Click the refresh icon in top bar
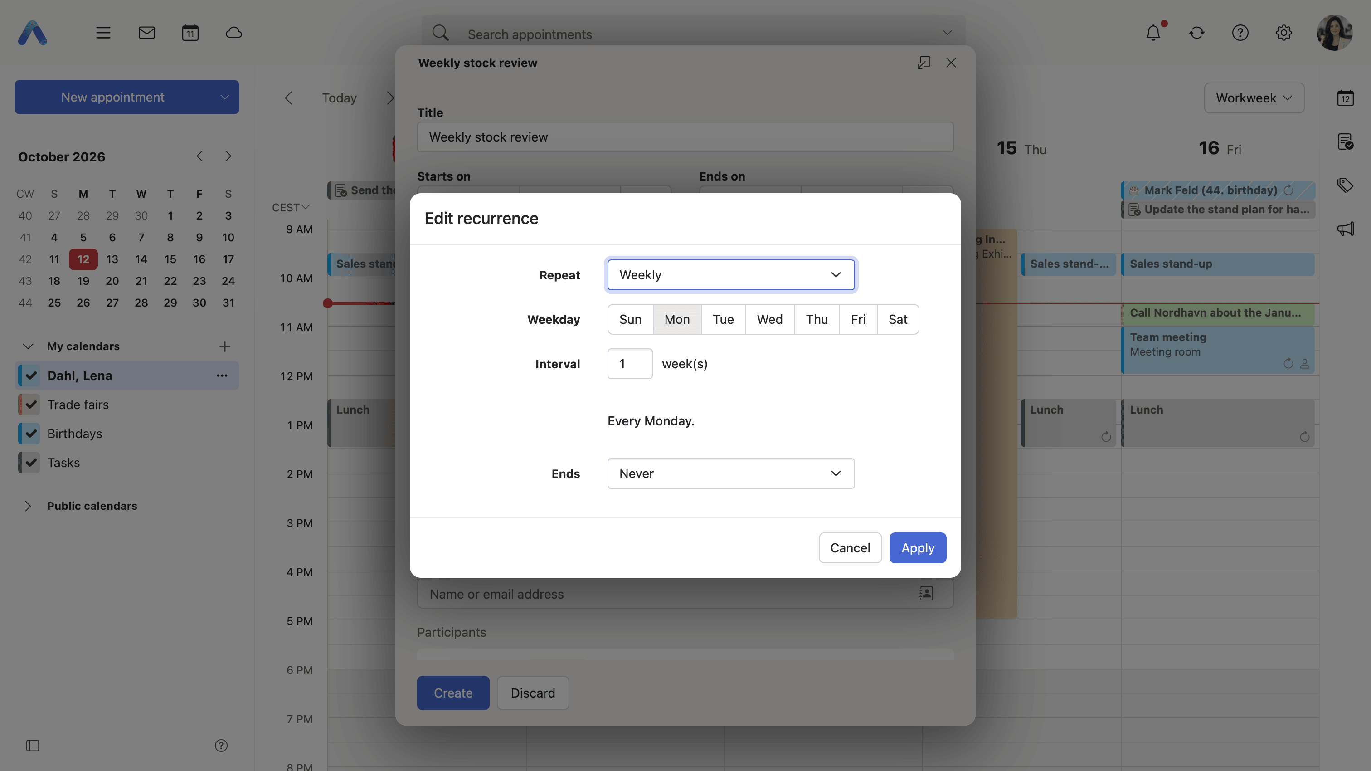This screenshot has width=1371, height=771. tap(1197, 33)
